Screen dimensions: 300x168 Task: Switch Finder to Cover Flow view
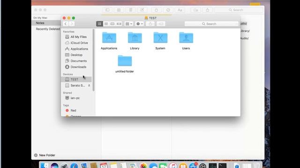[x=119, y=24]
